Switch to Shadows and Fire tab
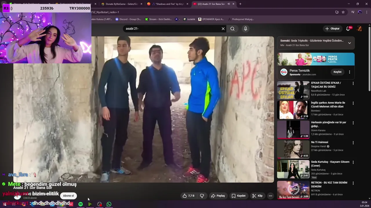The image size is (371, 208). pos(168,4)
